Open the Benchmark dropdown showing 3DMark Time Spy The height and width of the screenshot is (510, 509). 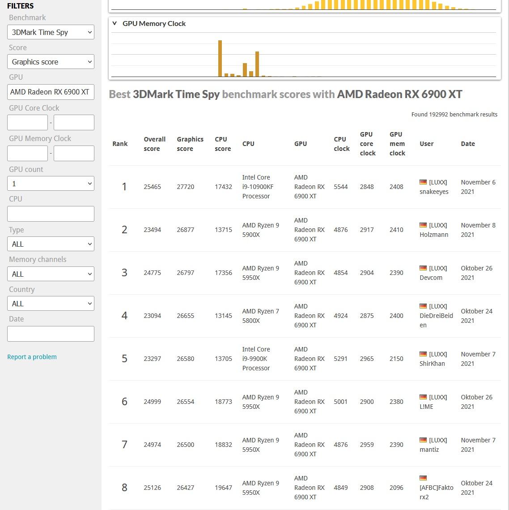tap(51, 32)
